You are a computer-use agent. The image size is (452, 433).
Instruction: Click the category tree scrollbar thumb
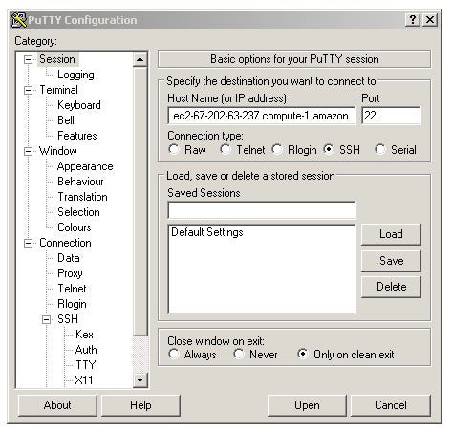(x=140, y=202)
